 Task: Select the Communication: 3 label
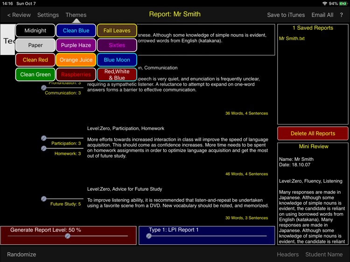pos(63,93)
